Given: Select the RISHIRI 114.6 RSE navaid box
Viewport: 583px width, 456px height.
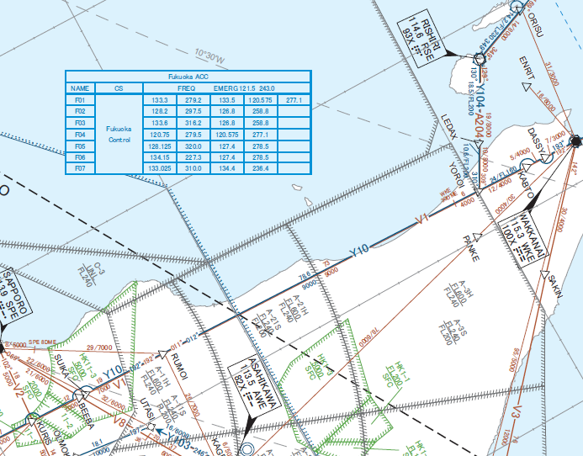Looking at the screenshot, I should (x=422, y=39).
